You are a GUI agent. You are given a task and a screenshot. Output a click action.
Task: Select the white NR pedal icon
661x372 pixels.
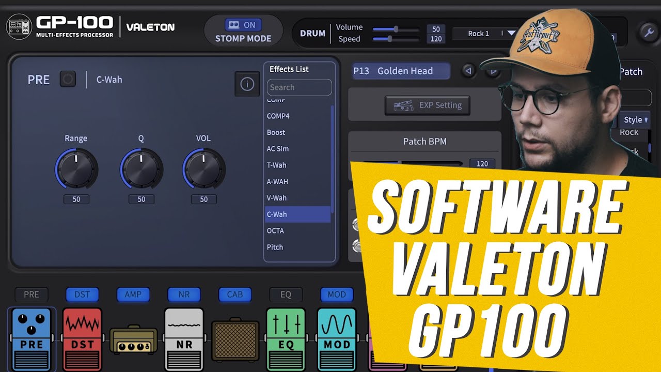click(x=184, y=338)
